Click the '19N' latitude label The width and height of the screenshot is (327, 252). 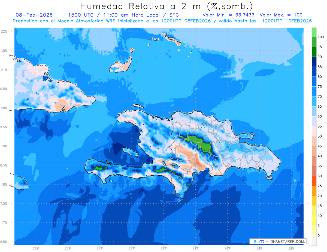tap(4, 146)
